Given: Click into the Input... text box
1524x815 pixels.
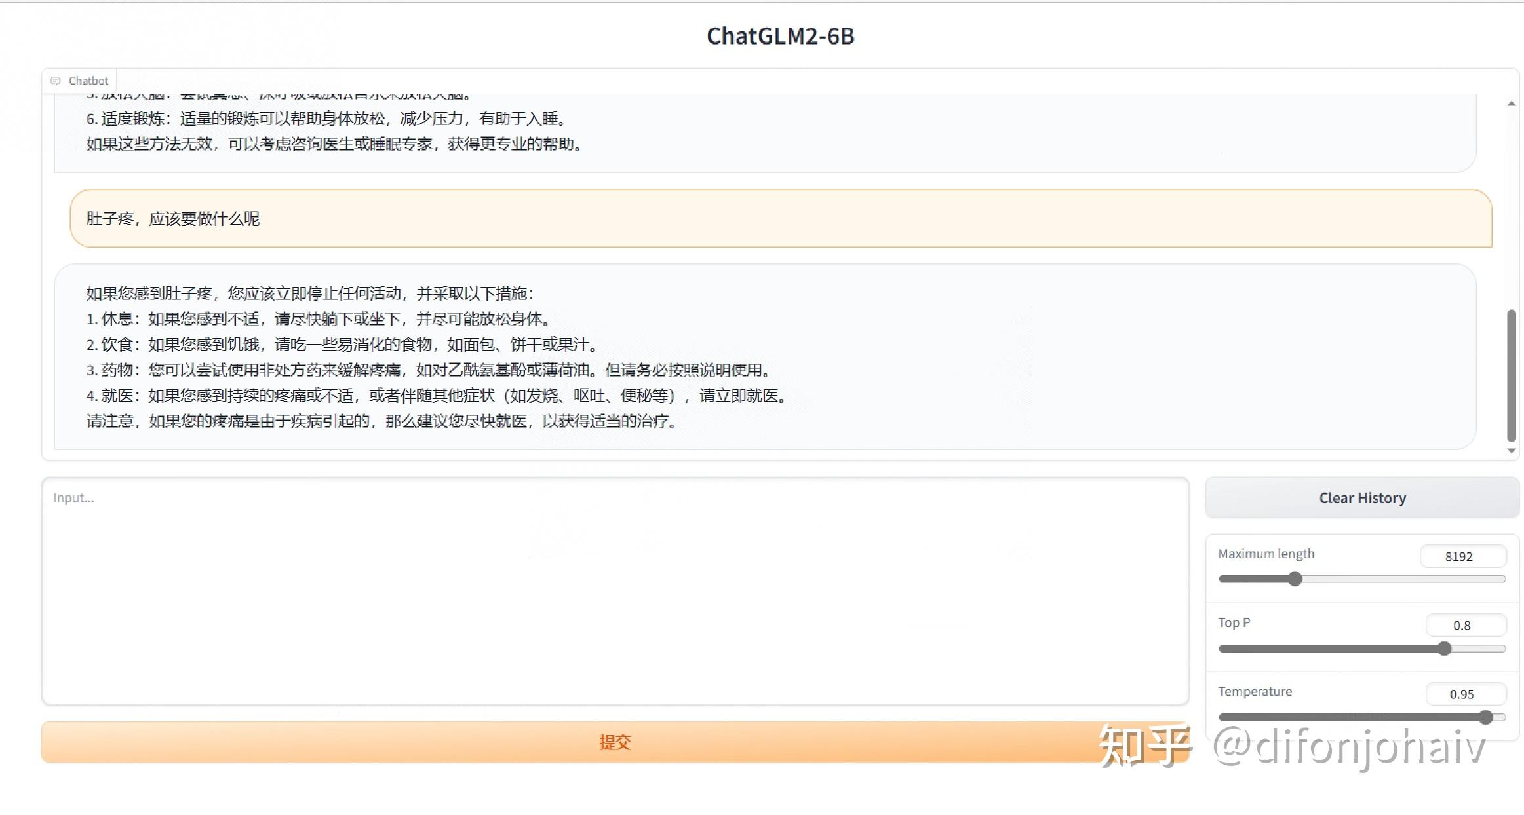Looking at the screenshot, I should pos(615,591).
